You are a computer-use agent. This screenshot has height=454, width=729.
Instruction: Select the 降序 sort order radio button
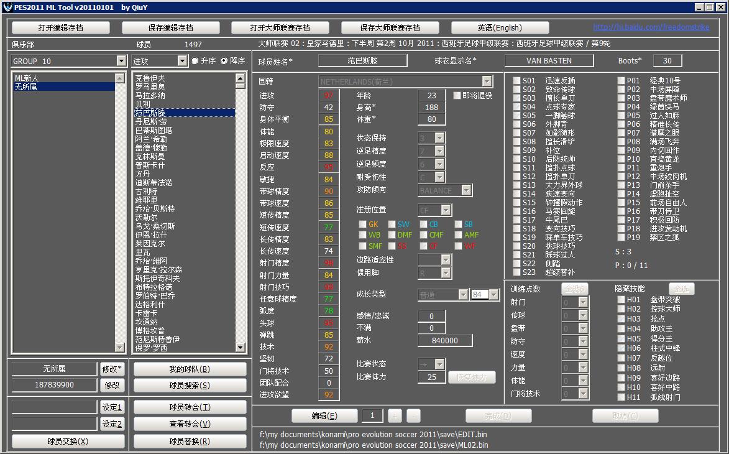(x=224, y=61)
